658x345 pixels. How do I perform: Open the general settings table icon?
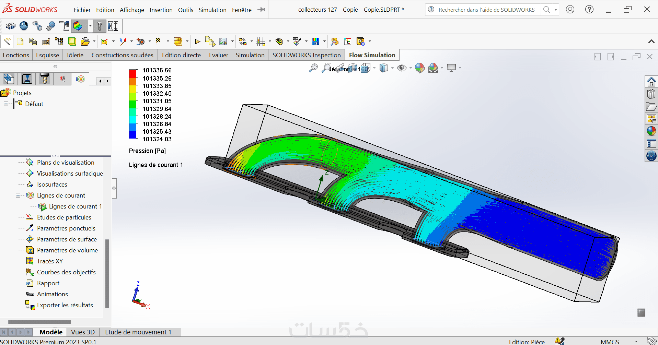[x=46, y=41]
